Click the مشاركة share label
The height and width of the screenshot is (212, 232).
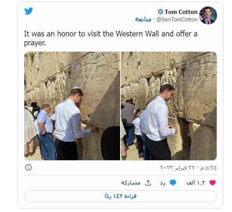pyautogui.click(x=131, y=183)
